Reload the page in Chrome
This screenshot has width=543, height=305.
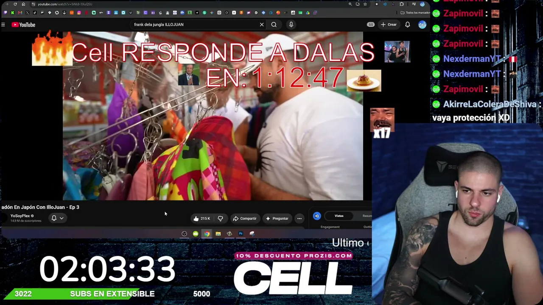(15, 4)
